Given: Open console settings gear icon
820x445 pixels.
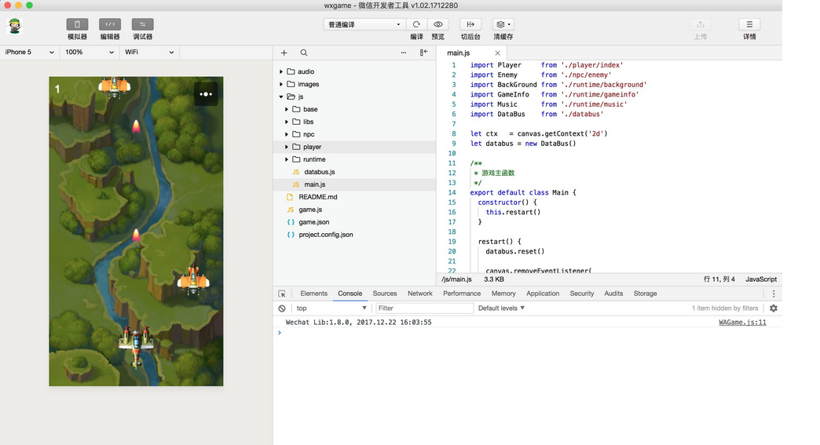Looking at the screenshot, I should [774, 308].
